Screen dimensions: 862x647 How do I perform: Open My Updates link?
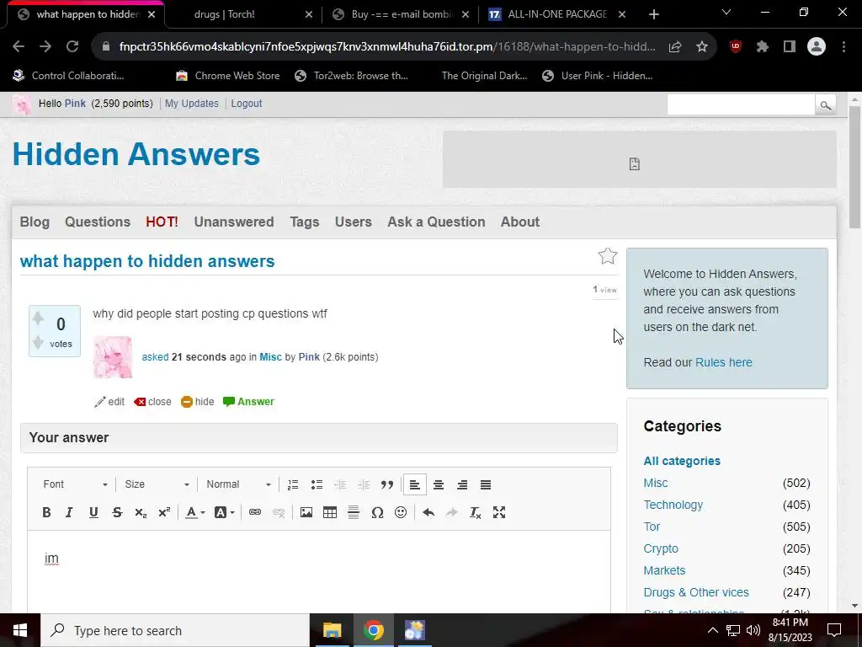pos(191,104)
